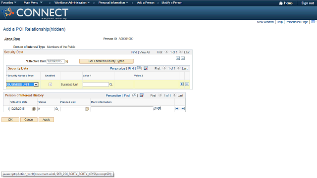Screen dimensions: 317x178
Task: Click Get Enabled Security Types button
Action: pyautogui.click(x=106, y=61)
